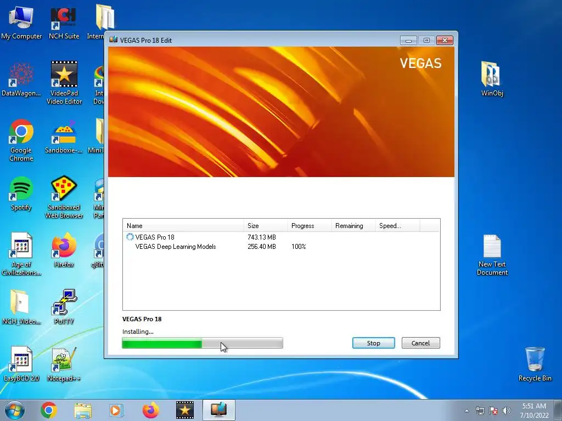The height and width of the screenshot is (421, 562).
Task: Open Chrome from the taskbar
Action: coord(49,410)
